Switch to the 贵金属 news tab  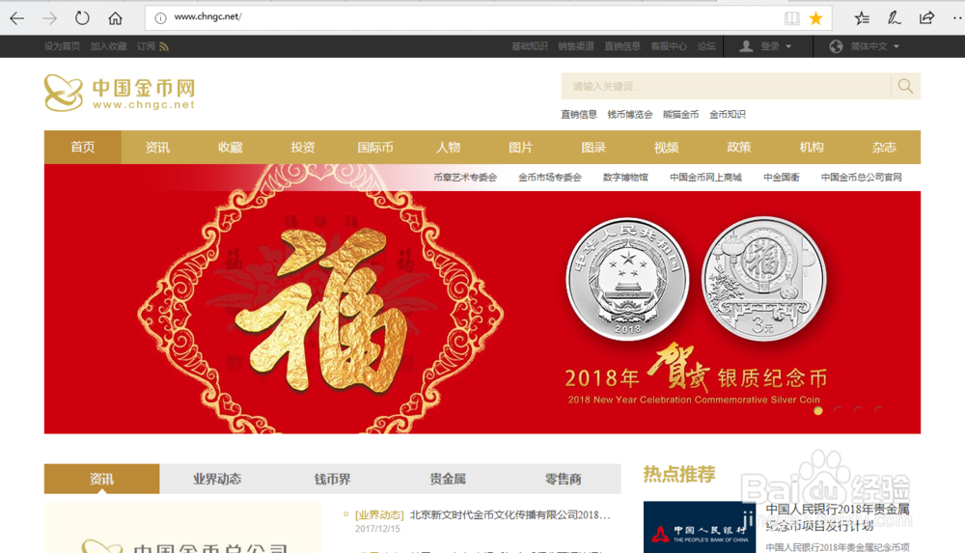(448, 479)
